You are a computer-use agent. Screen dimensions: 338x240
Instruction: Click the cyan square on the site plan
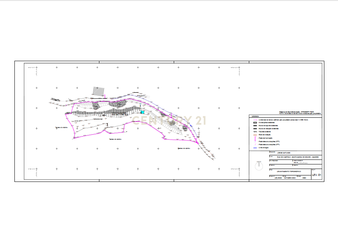[142, 112]
